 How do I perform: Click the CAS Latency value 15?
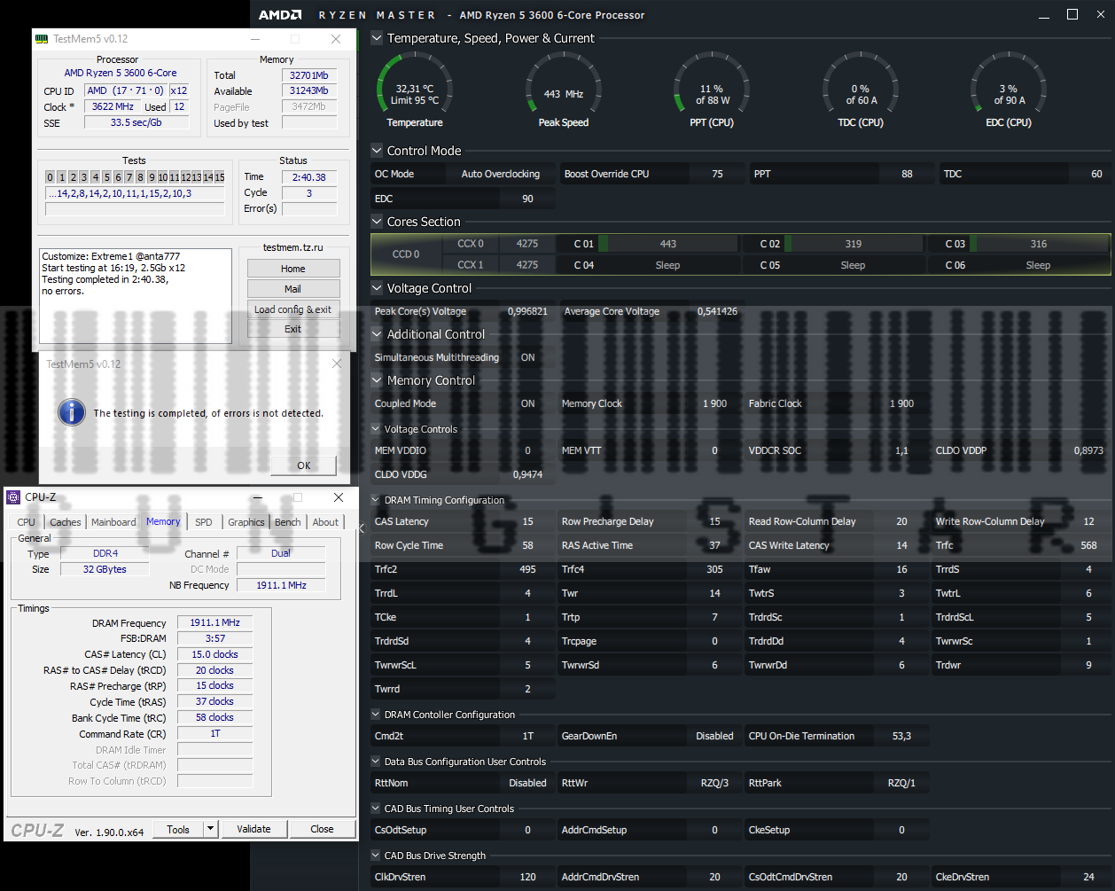[528, 521]
